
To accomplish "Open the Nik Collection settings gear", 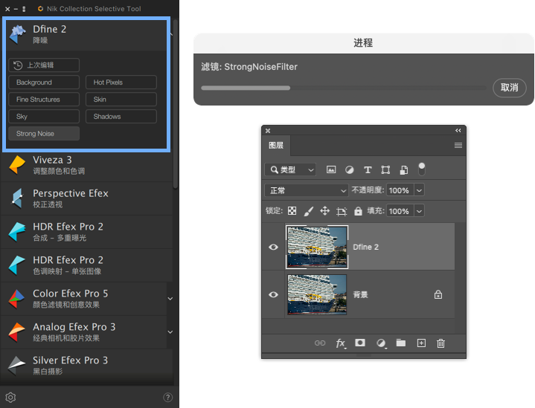I will click(10, 397).
